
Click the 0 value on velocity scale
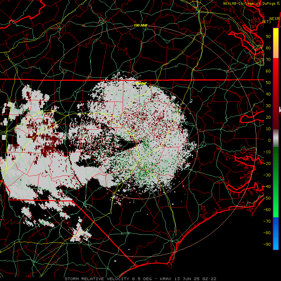pos(269,140)
